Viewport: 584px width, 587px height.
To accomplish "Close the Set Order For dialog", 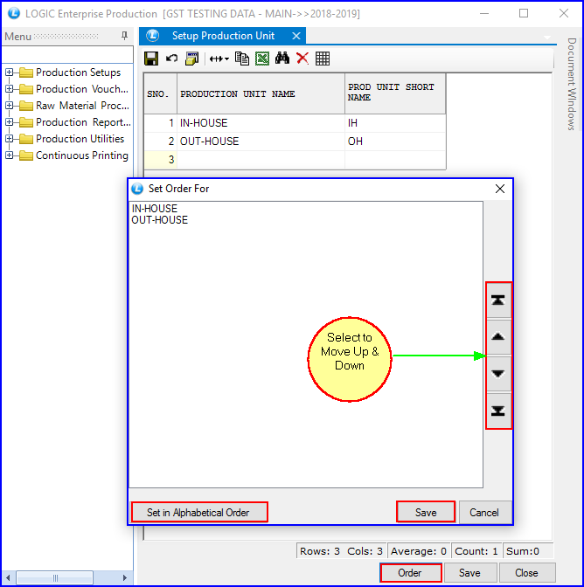I will [500, 189].
